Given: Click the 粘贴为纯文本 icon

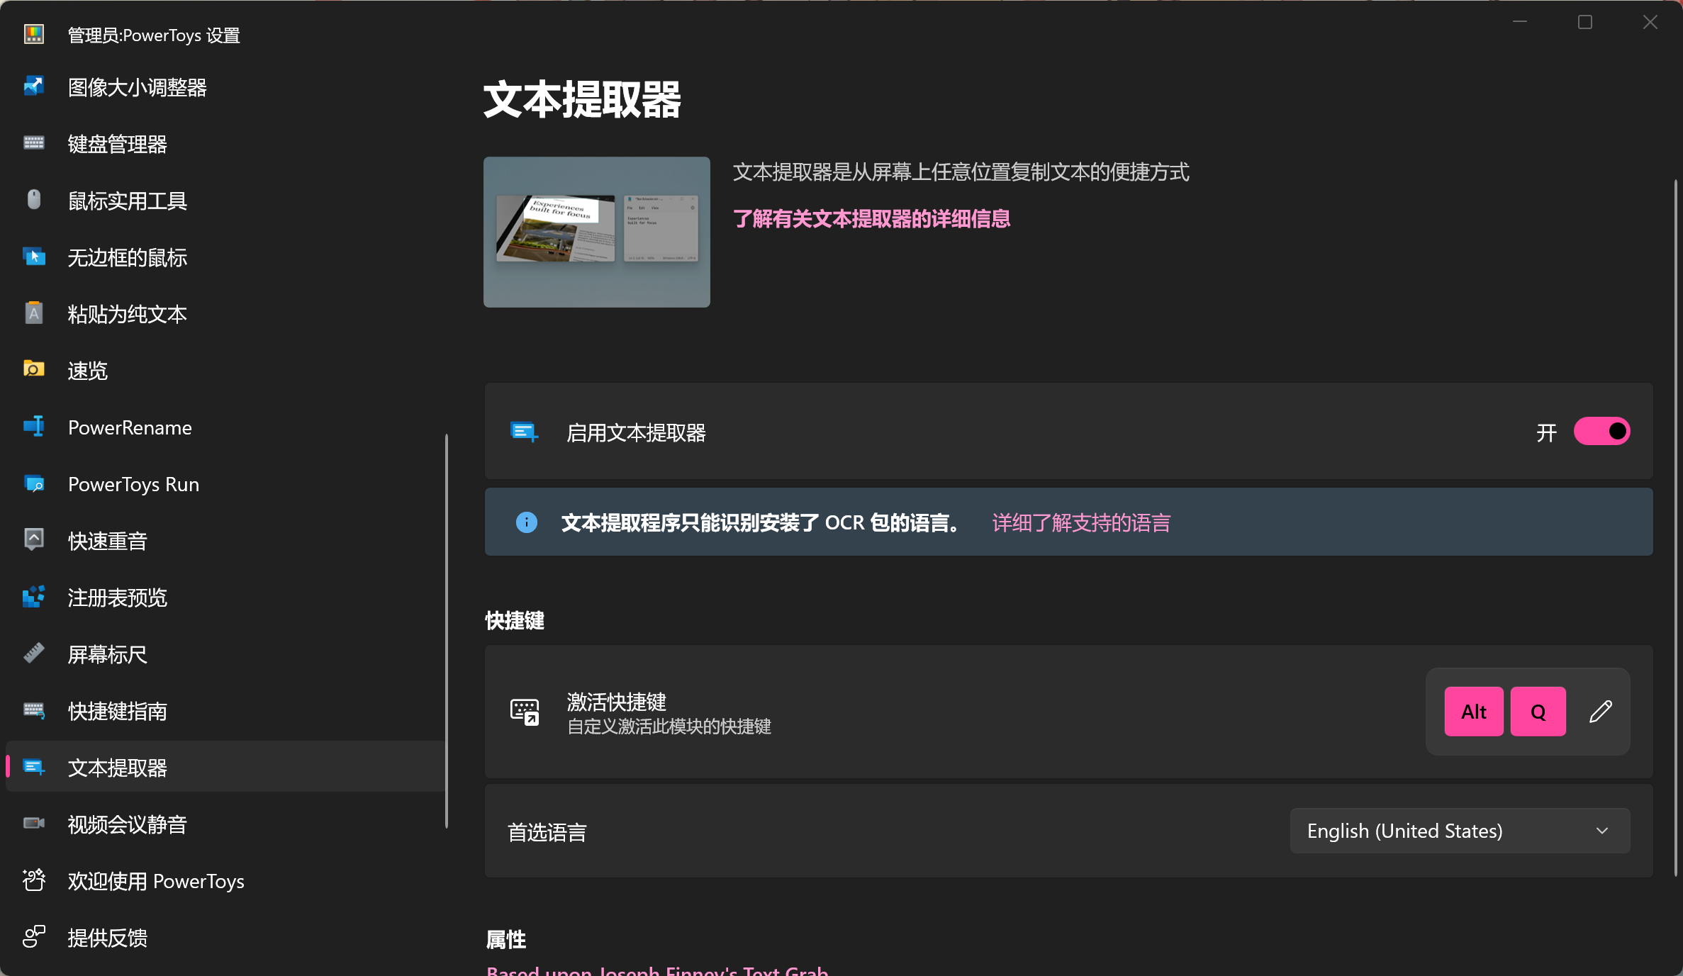Looking at the screenshot, I should pyautogui.click(x=34, y=313).
